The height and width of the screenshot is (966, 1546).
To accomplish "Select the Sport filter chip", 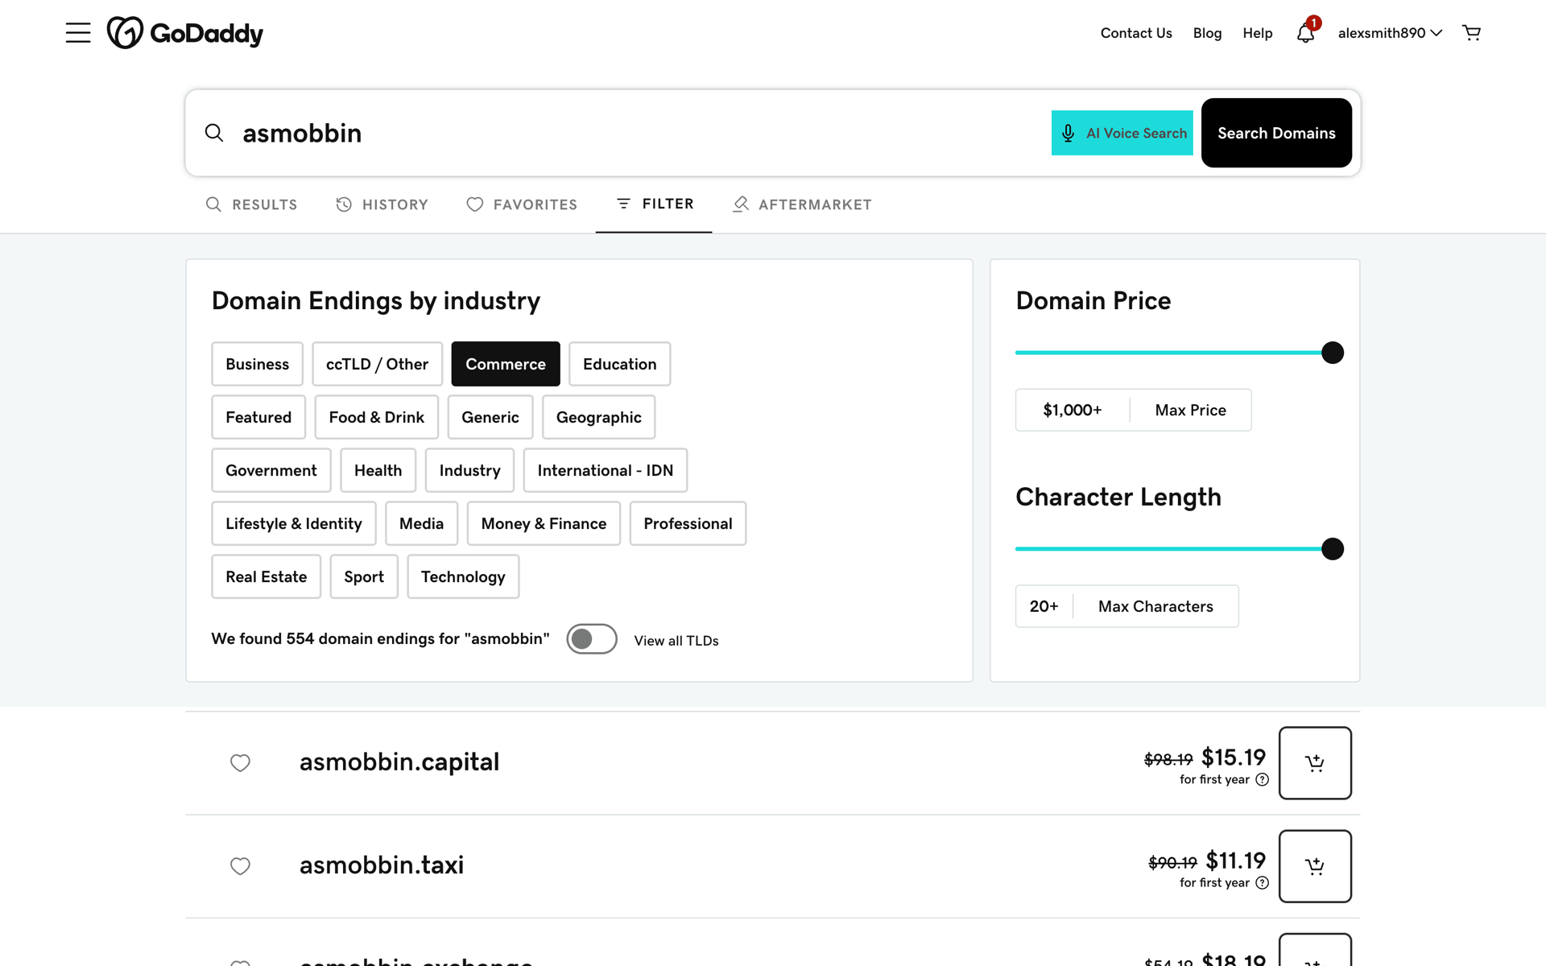I will click(x=364, y=576).
